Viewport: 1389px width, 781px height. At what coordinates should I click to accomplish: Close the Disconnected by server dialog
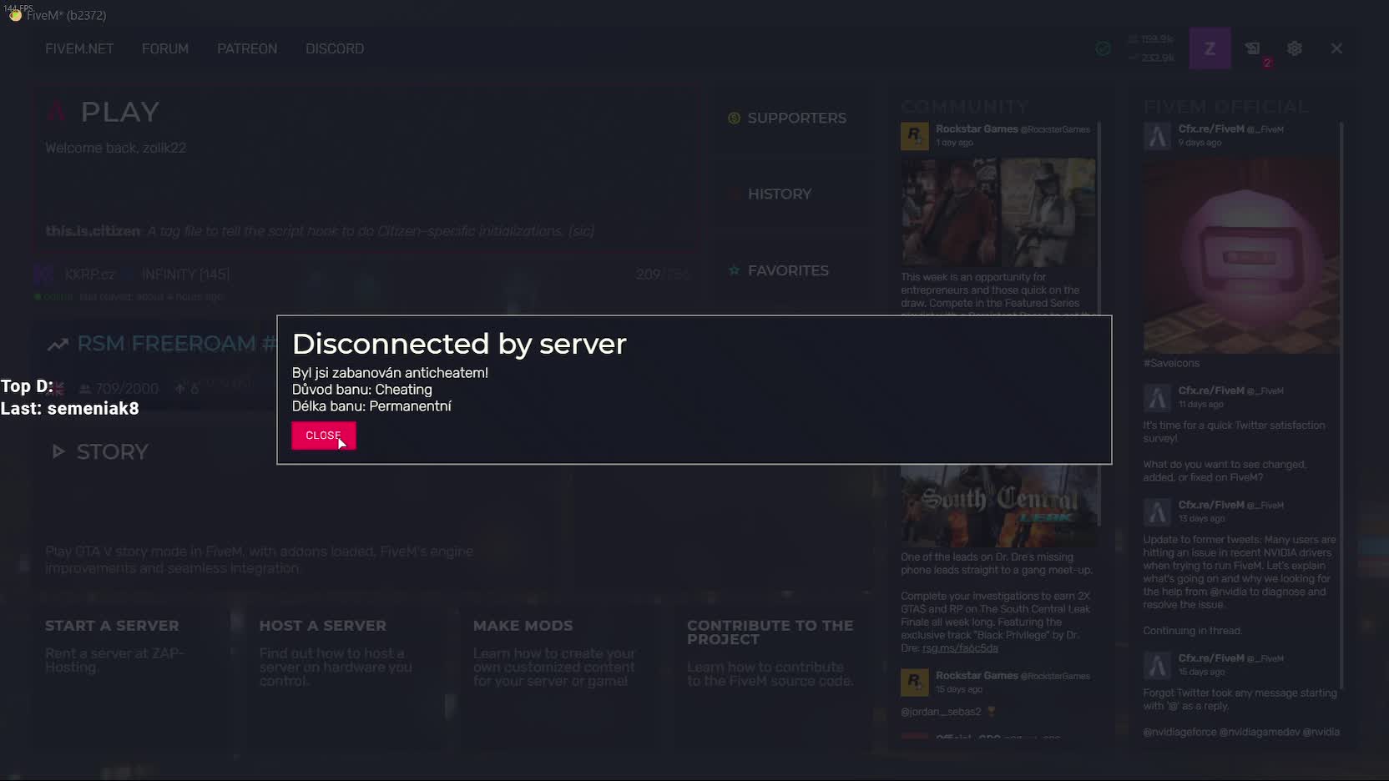click(324, 436)
